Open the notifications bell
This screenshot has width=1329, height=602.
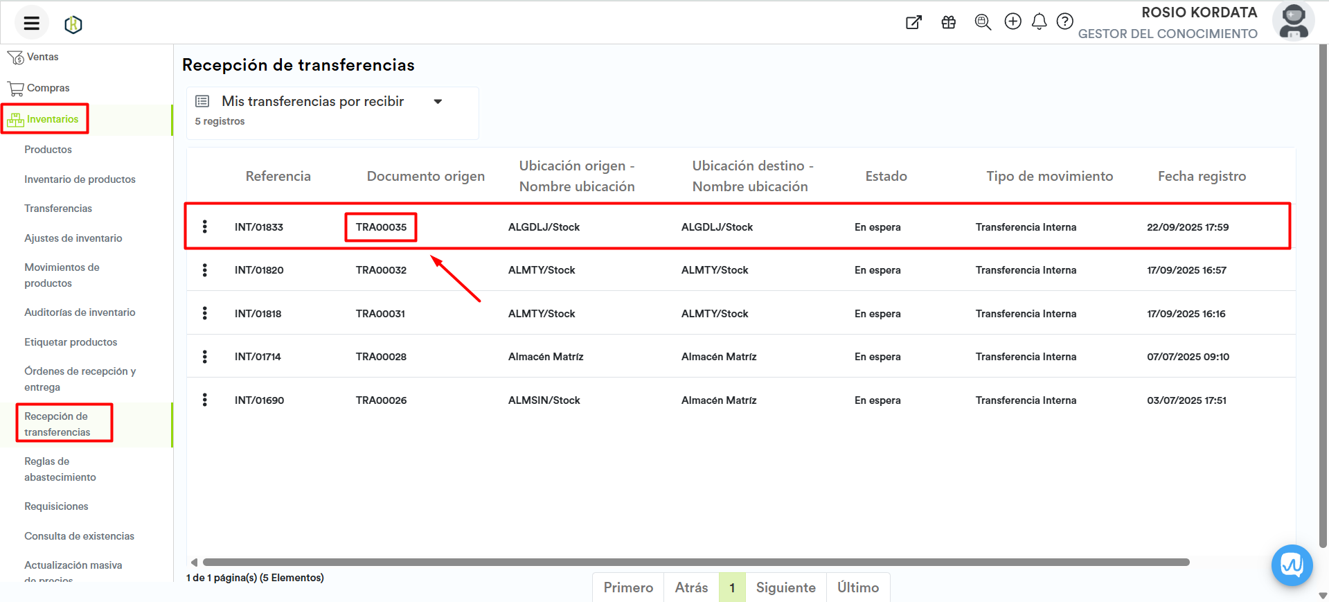pos(1039,22)
